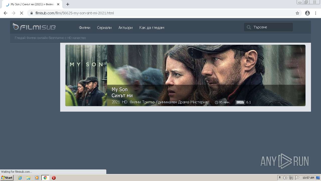Click the Трилър genre link

point(148,102)
